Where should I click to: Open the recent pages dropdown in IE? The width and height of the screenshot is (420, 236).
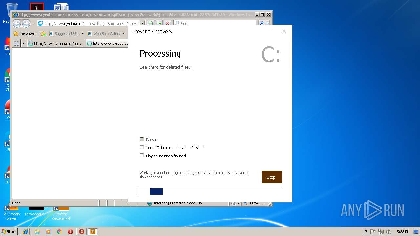tap(33, 24)
